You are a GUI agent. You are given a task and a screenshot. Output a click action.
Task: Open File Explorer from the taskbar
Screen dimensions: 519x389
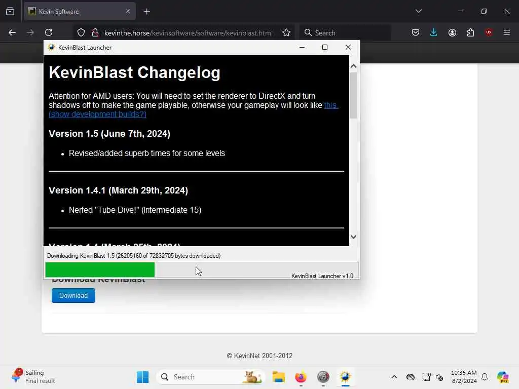(278, 377)
